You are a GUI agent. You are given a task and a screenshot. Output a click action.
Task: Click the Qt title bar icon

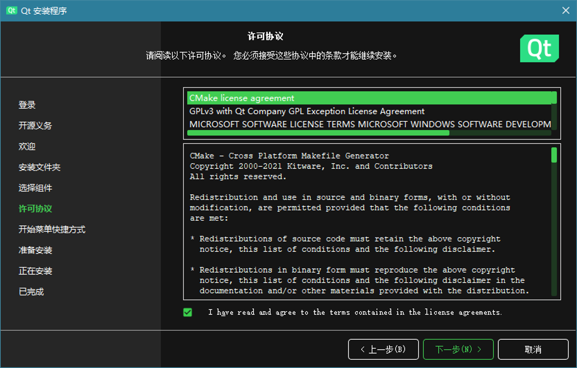pyautogui.click(x=12, y=11)
